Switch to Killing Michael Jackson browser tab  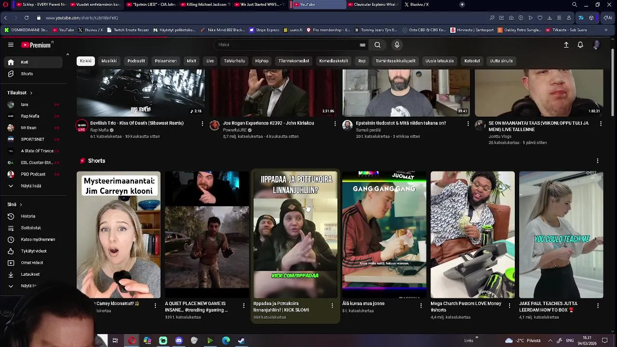tap(205, 5)
